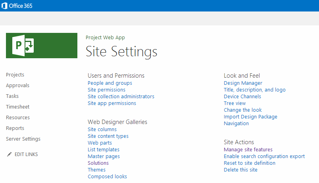Go to Approvals in the sidebar
Image resolution: width=319 pixels, height=183 pixels.
point(17,86)
